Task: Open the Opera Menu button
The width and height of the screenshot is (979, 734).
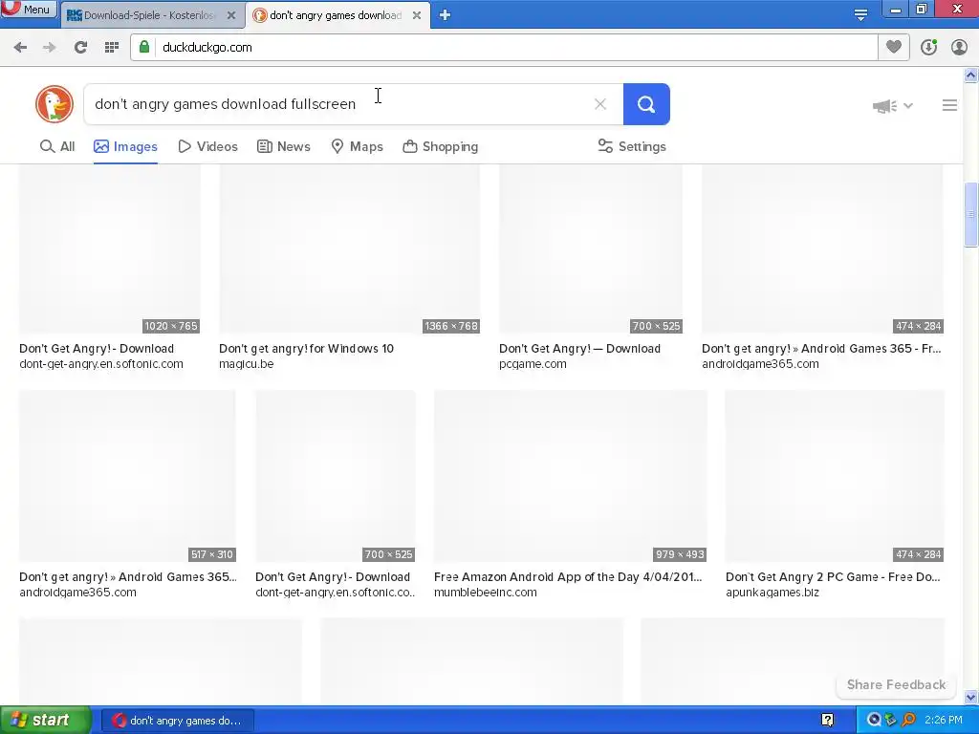Action: tap(28, 10)
